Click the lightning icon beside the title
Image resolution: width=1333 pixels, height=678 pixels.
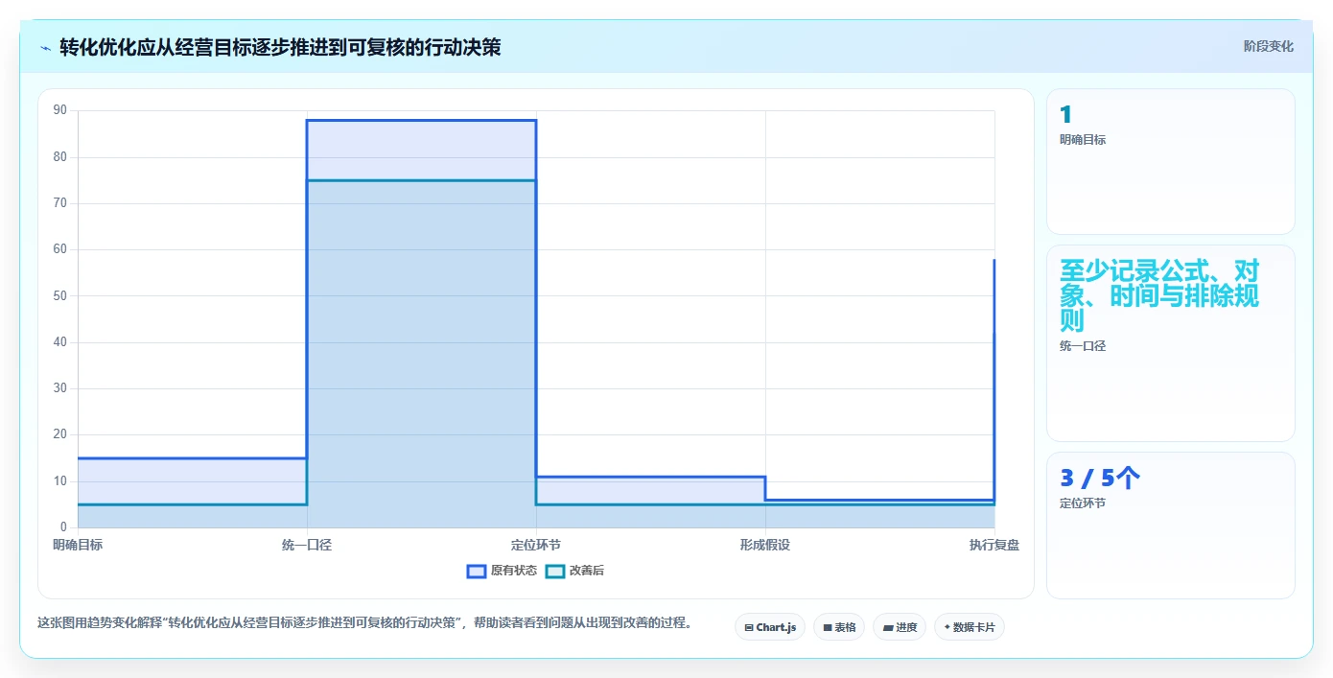tap(45, 48)
